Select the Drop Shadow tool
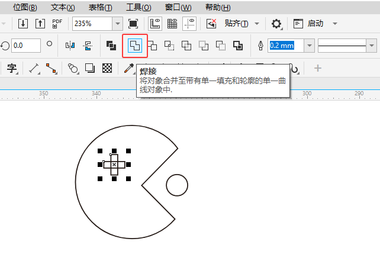The width and height of the screenshot is (380, 280). pos(90,68)
